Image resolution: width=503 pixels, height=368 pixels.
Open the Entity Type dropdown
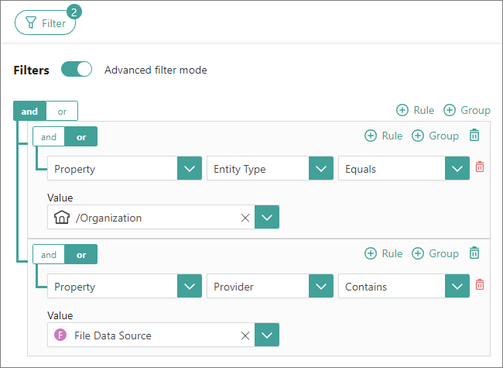pos(320,169)
